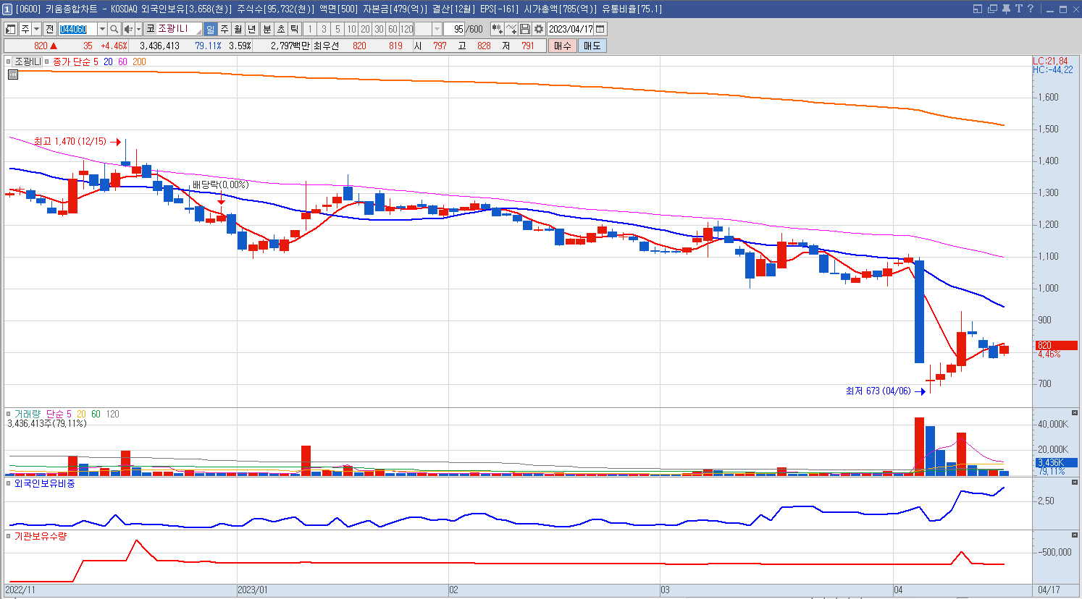Click the pin window icon in the title bar
This screenshot has width=1082, height=599.
coord(1007,9)
